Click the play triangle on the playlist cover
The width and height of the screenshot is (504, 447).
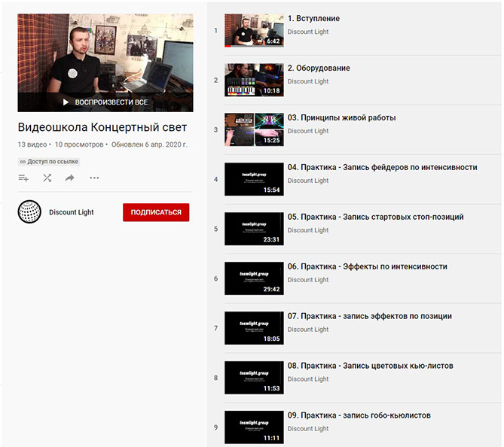66,102
